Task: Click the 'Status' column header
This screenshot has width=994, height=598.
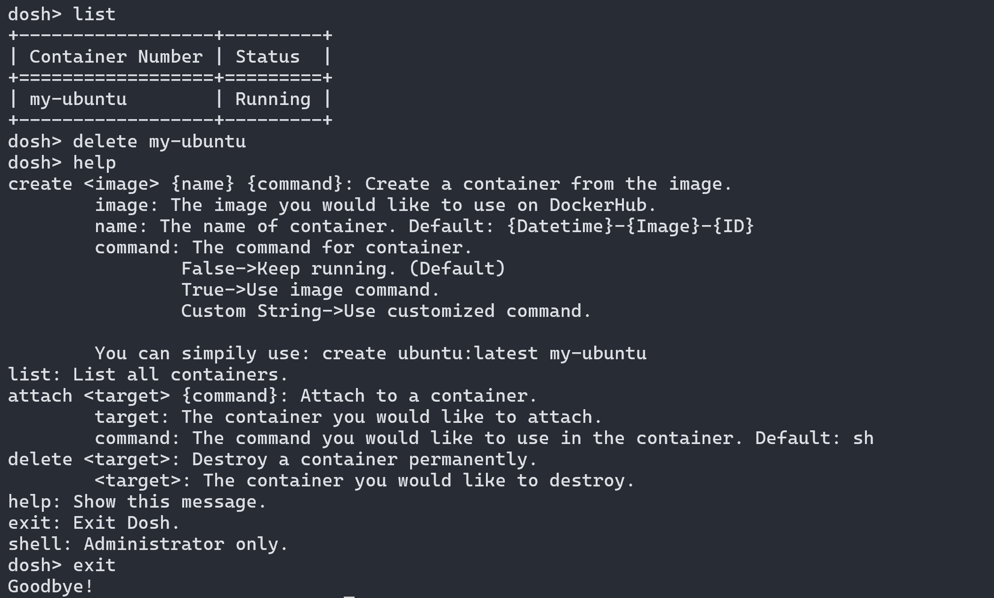Action: click(267, 57)
